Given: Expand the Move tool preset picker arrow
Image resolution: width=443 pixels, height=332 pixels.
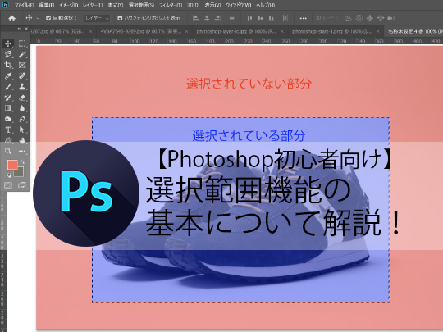Looking at the screenshot, I should pos(38,18).
